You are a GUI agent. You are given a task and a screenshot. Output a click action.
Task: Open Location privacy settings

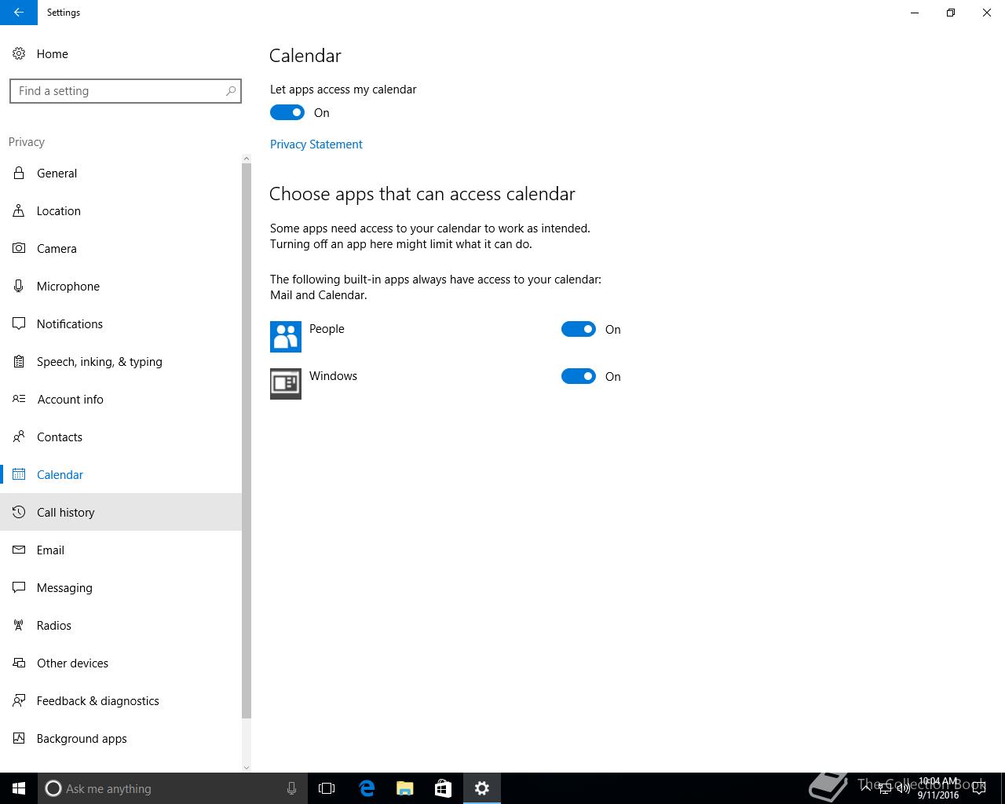(121, 210)
